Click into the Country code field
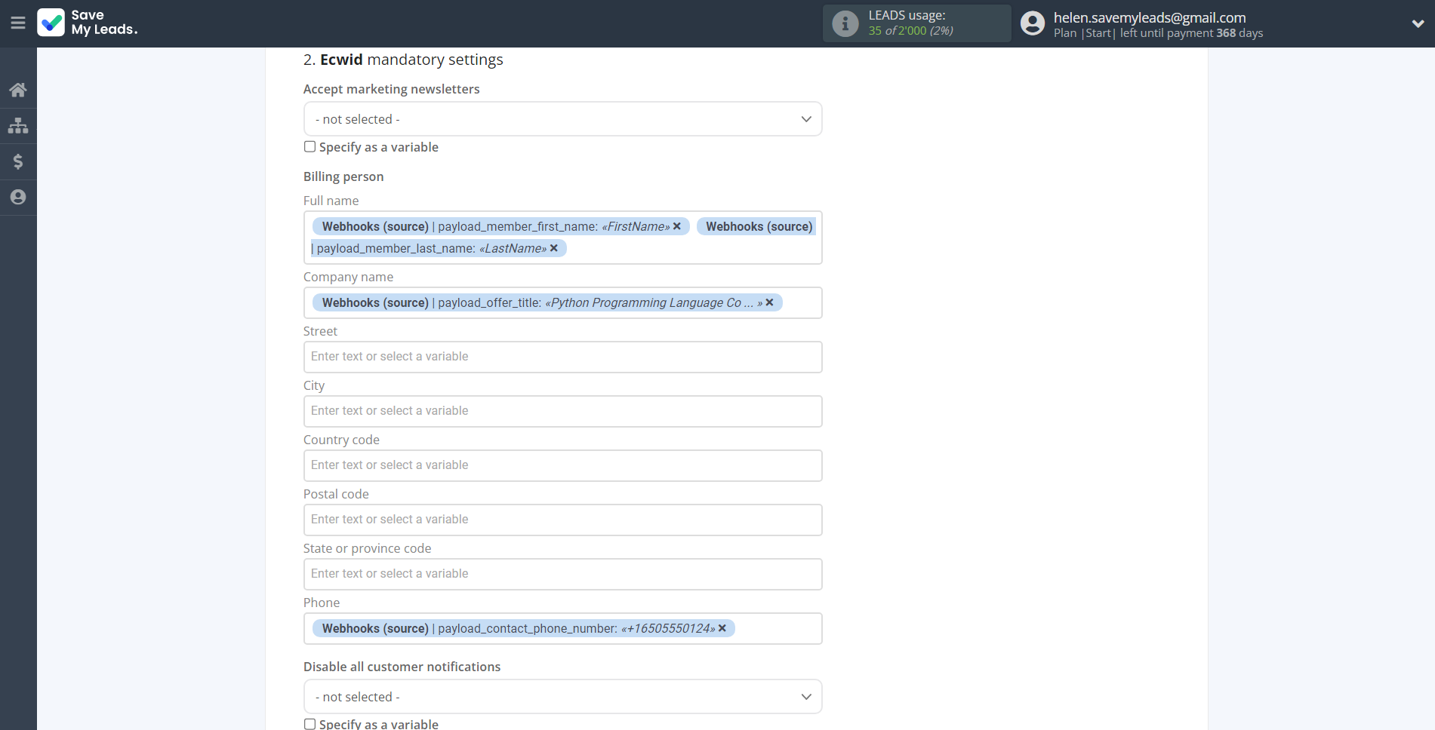This screenshot has height=730, width=1435. click(x=562, y=465)
